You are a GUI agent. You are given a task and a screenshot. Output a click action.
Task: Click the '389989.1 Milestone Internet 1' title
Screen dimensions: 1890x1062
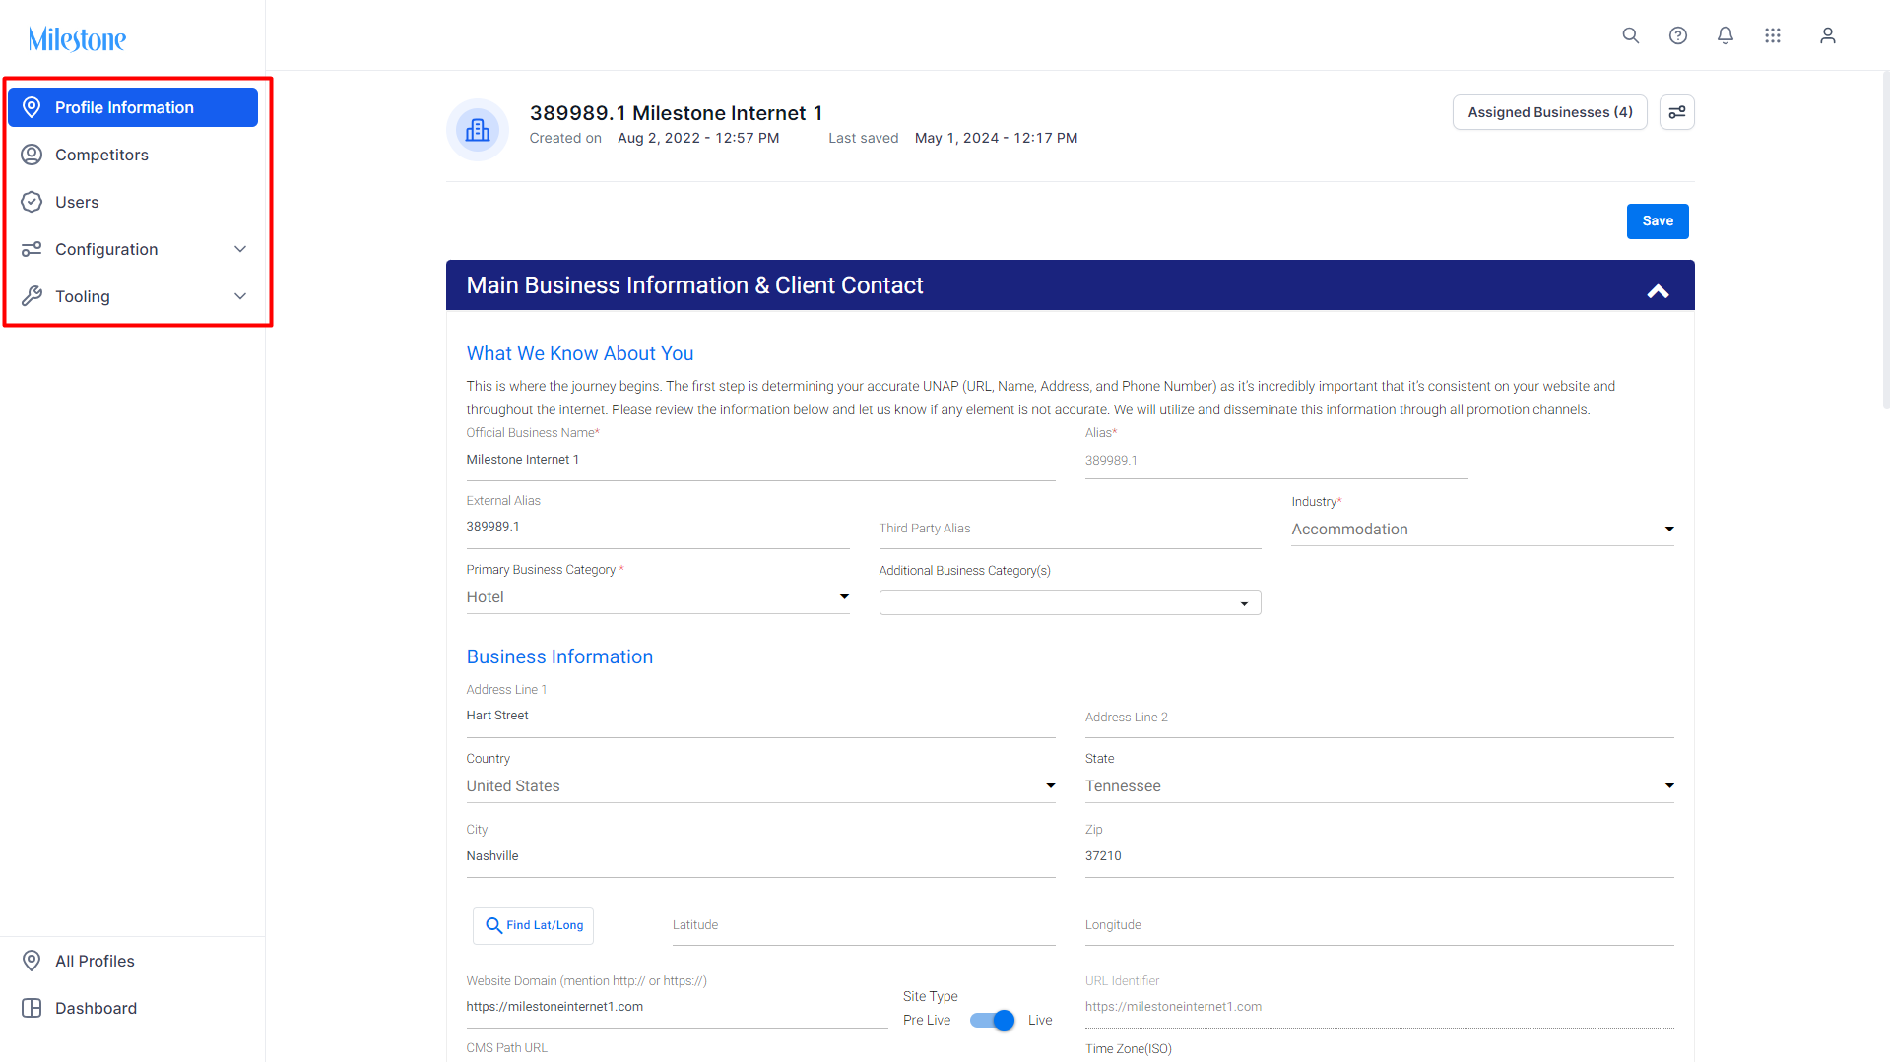676,114
